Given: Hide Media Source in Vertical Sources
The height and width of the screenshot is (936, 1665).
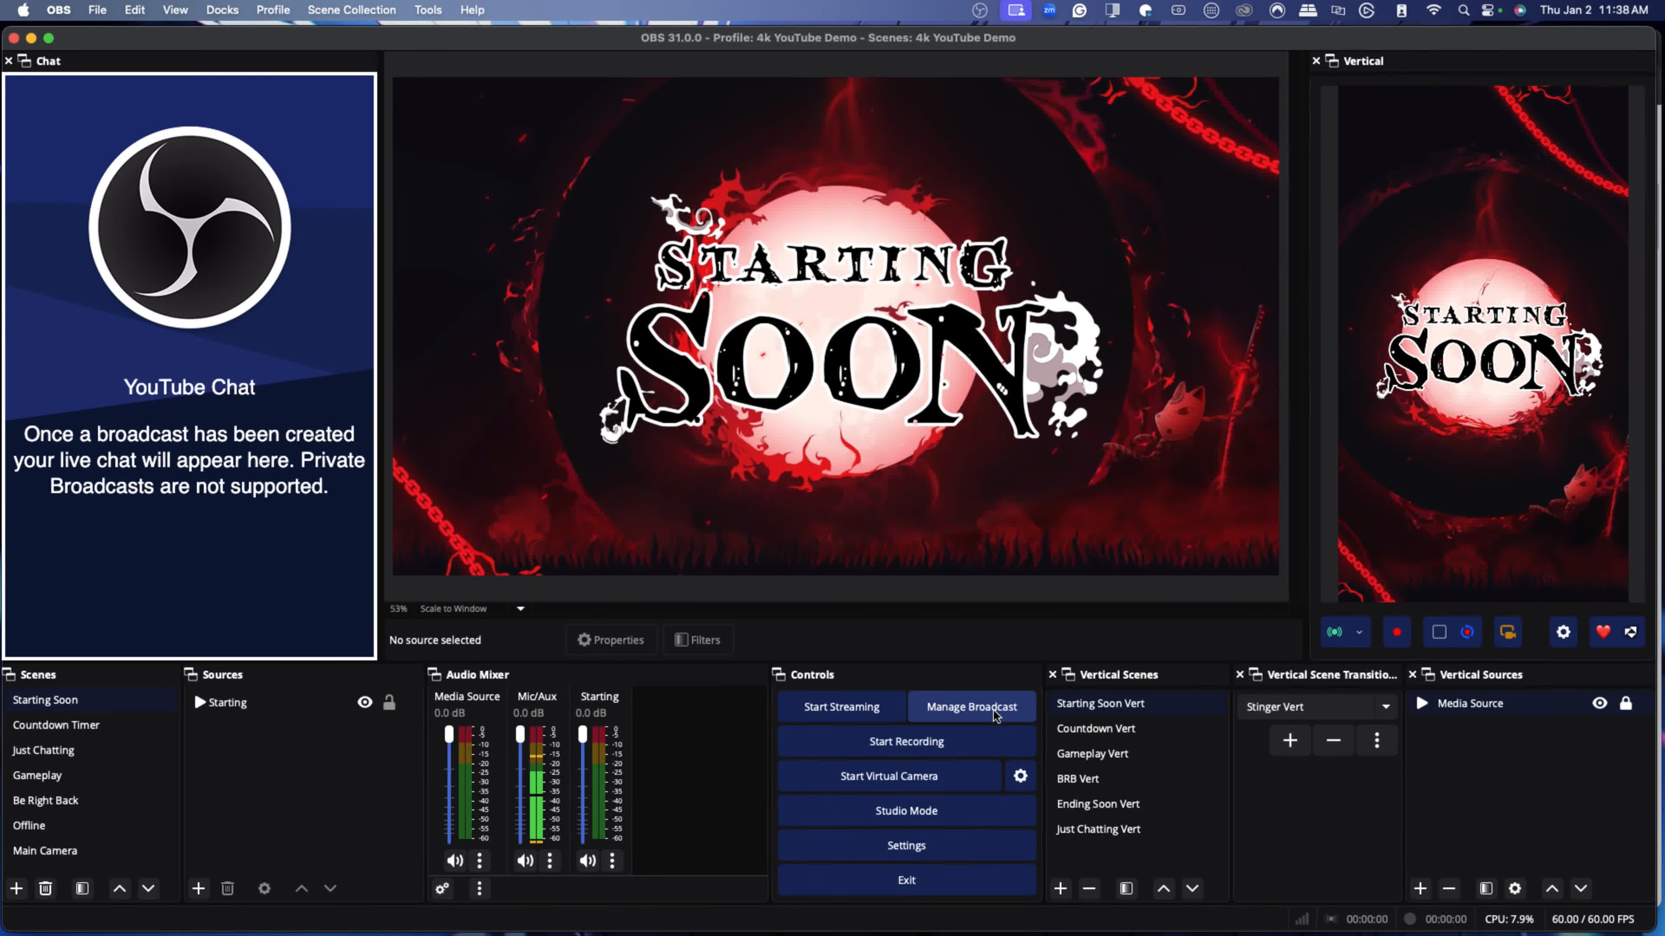Looking at the screenshot, I should point(1600,703).
